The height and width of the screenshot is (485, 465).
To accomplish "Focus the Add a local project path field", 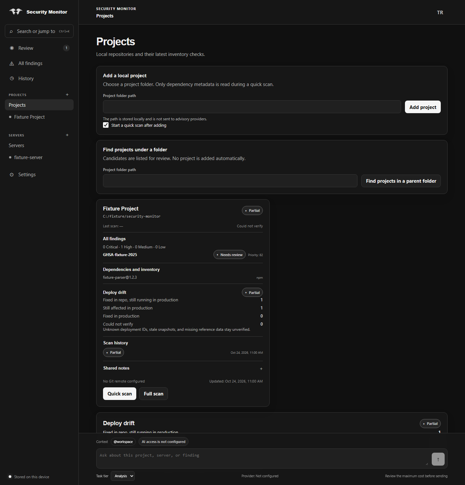I will [252, 107].
